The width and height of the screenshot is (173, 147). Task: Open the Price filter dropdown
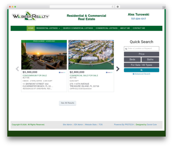(x=142, y=54)
